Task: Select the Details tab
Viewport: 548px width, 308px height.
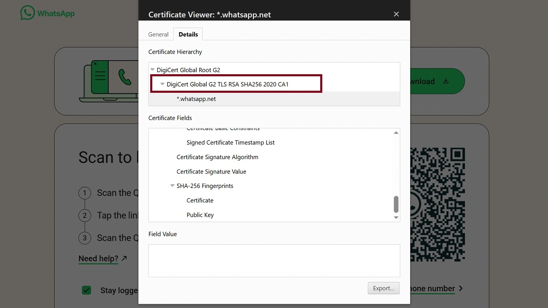Action: 188,34
